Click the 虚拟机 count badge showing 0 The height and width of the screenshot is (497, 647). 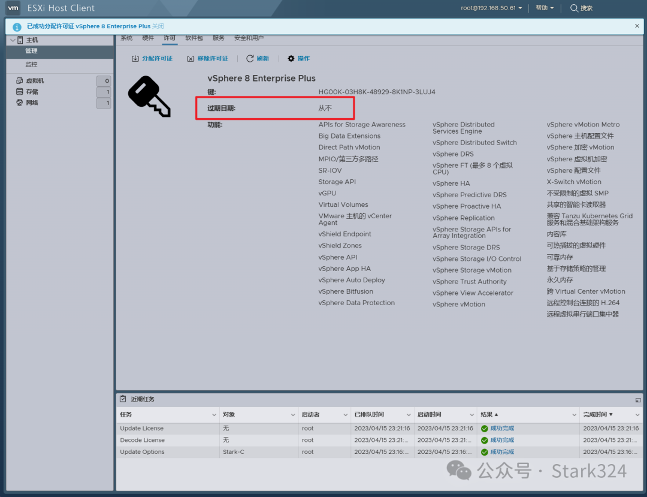104,81
